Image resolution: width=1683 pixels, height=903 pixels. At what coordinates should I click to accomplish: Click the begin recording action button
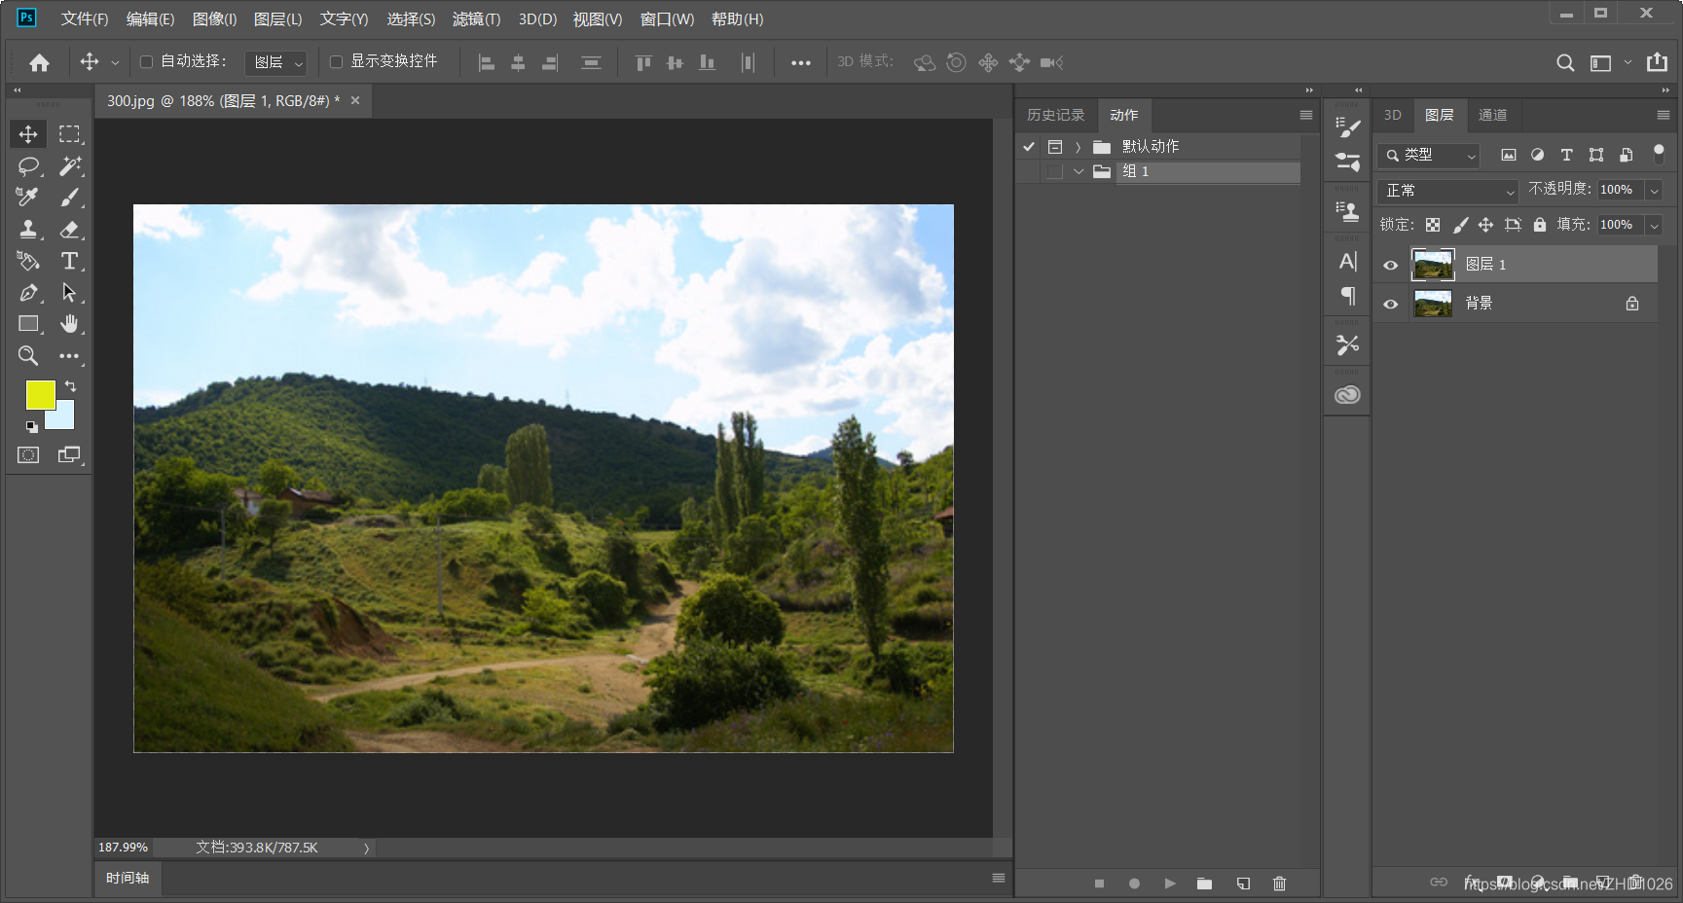pyautogui.click(x=1134, y=884)
